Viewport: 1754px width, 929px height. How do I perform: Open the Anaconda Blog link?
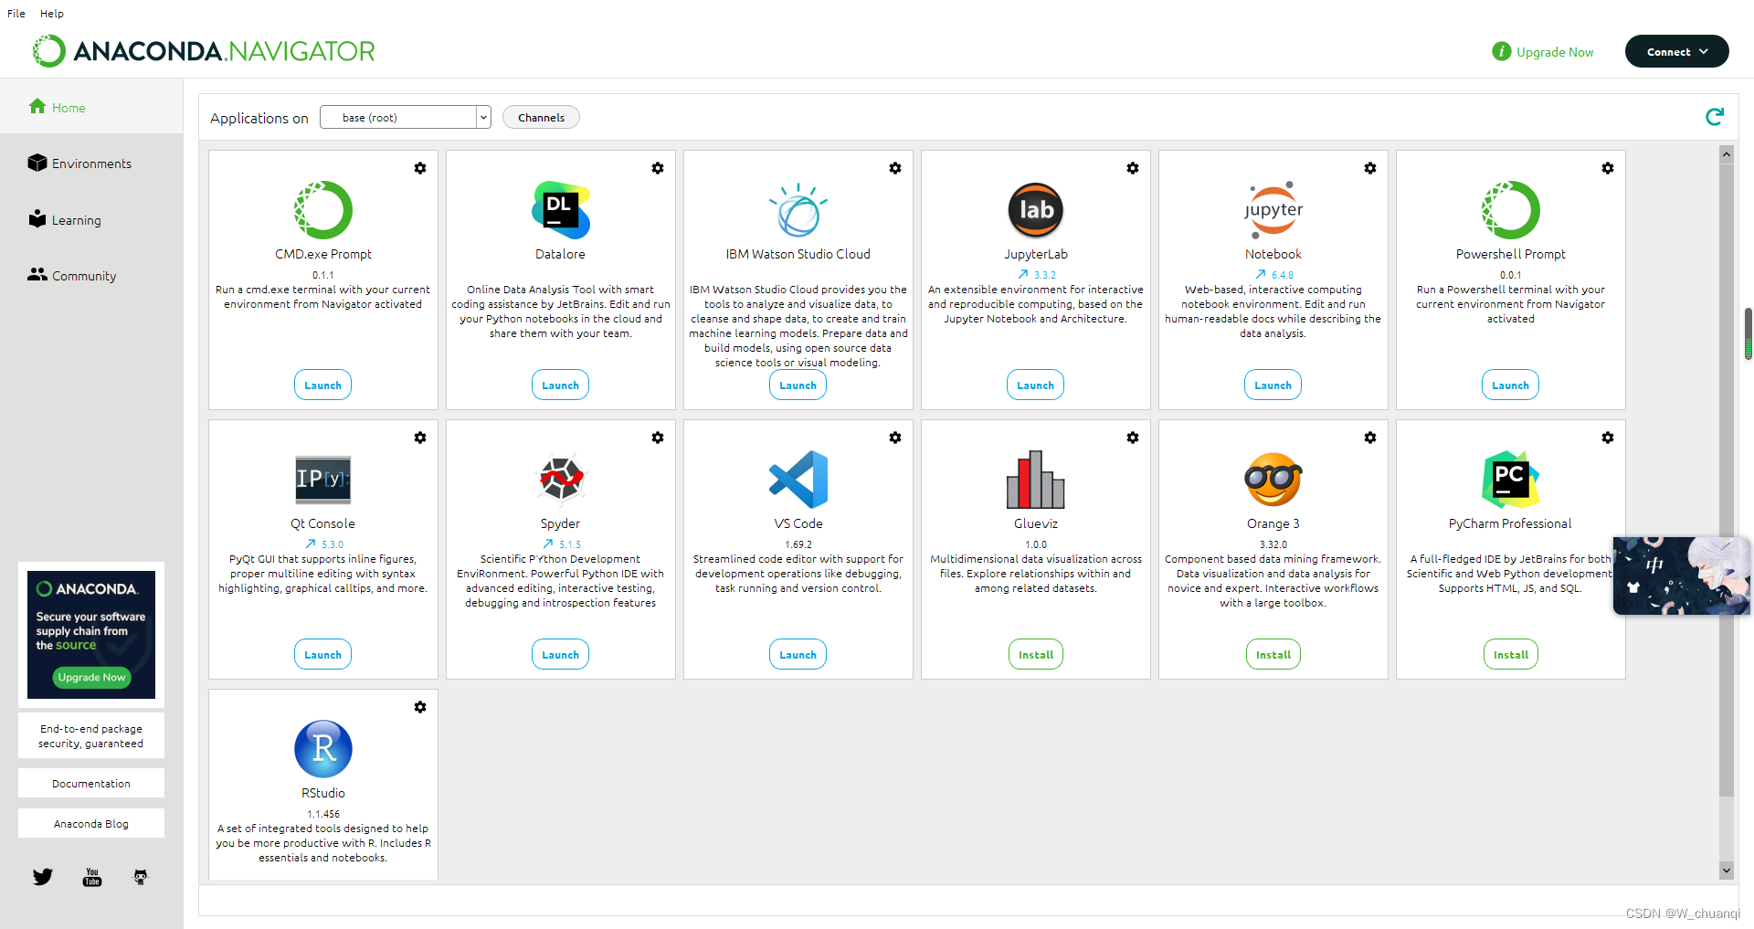(x=91, y=823)
